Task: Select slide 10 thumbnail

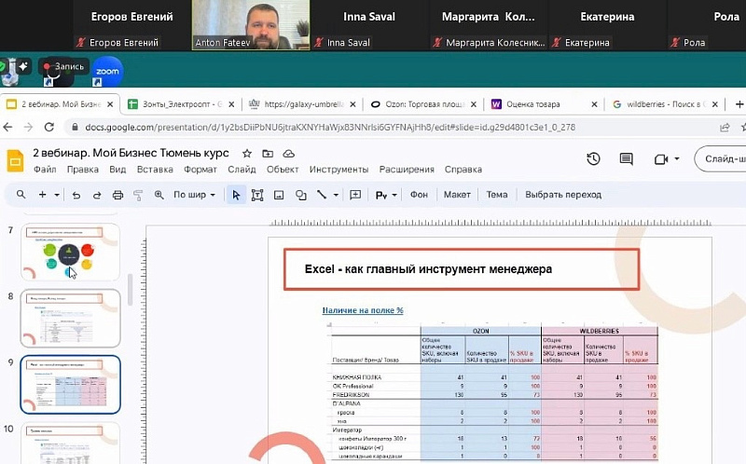Action: pyautogui.click(x=71, y=444)
